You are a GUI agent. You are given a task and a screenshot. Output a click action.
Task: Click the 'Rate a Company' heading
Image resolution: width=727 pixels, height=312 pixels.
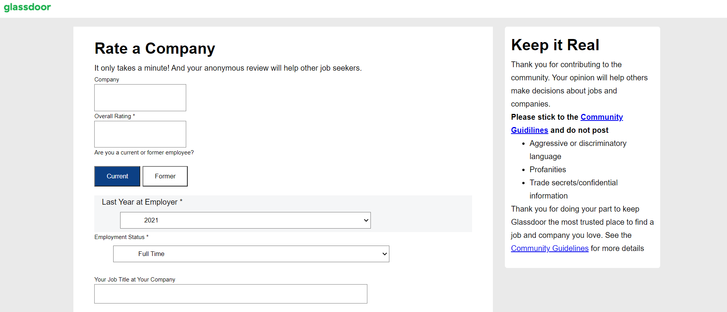click(155, 48)
